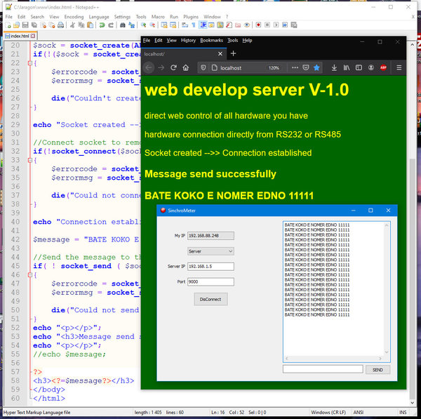Viewport: 421px width, 419px height.
Task: Click the Firefox Account avatar icon
Action: (x=371, y=67)
